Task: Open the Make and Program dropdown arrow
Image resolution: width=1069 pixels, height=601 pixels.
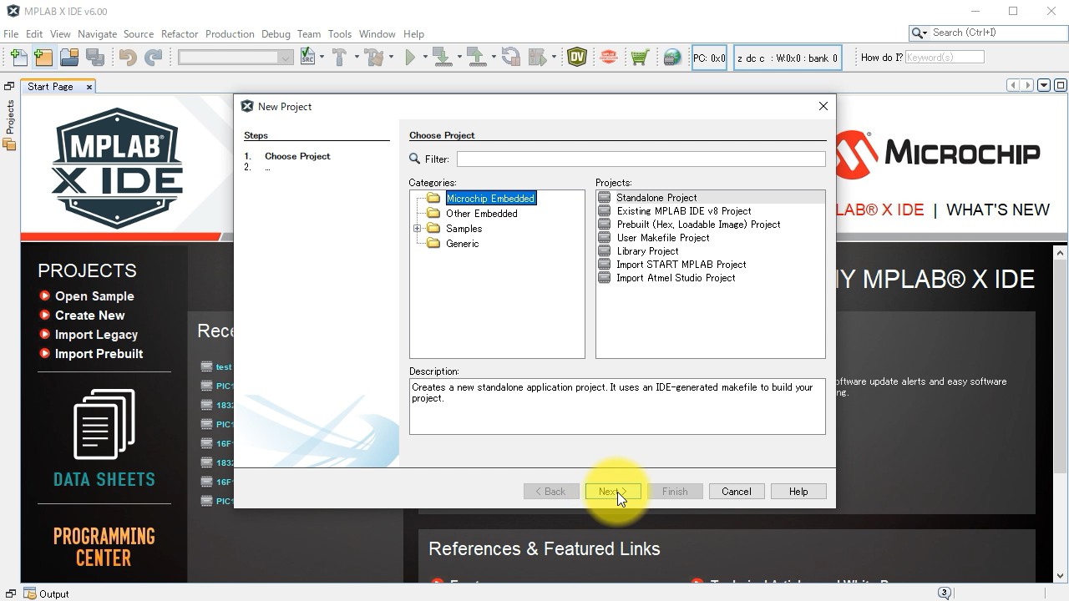Action: tap(459, 57)
